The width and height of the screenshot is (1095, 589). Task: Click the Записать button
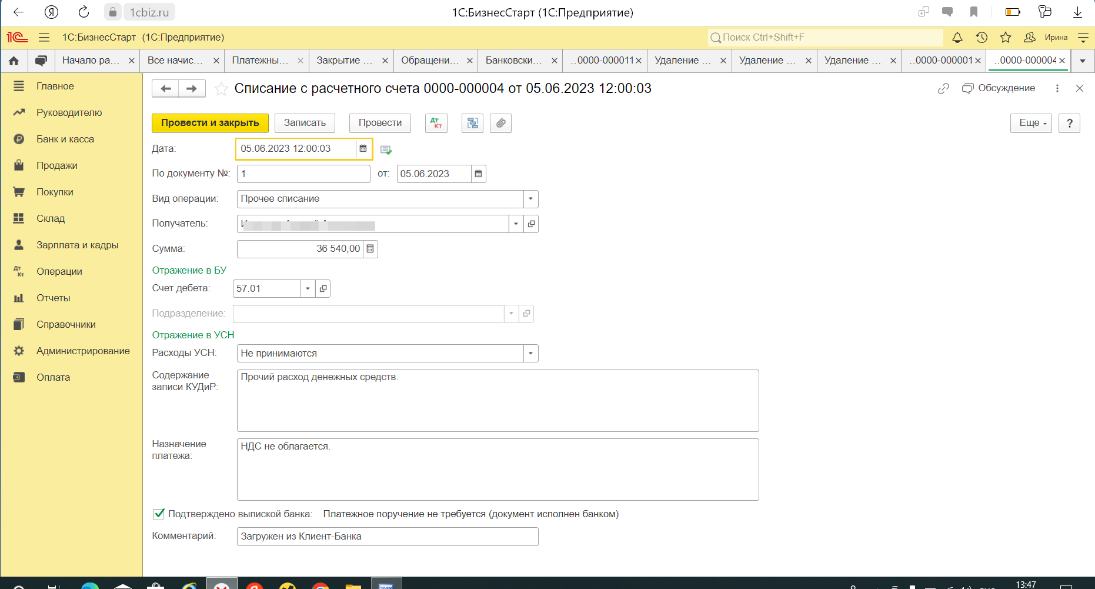(x=305, y=123)
